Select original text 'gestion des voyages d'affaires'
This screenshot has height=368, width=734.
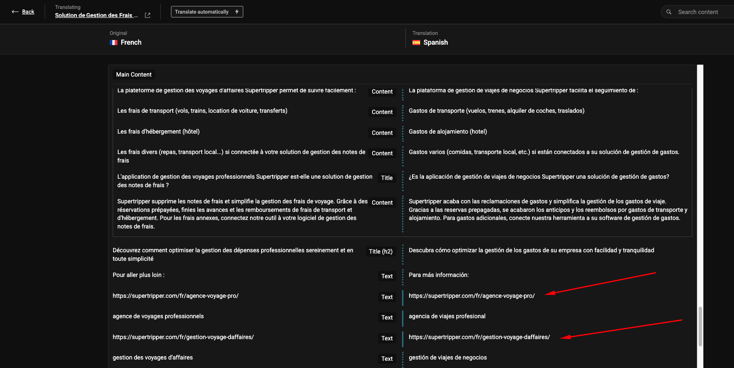click(153, 358)
